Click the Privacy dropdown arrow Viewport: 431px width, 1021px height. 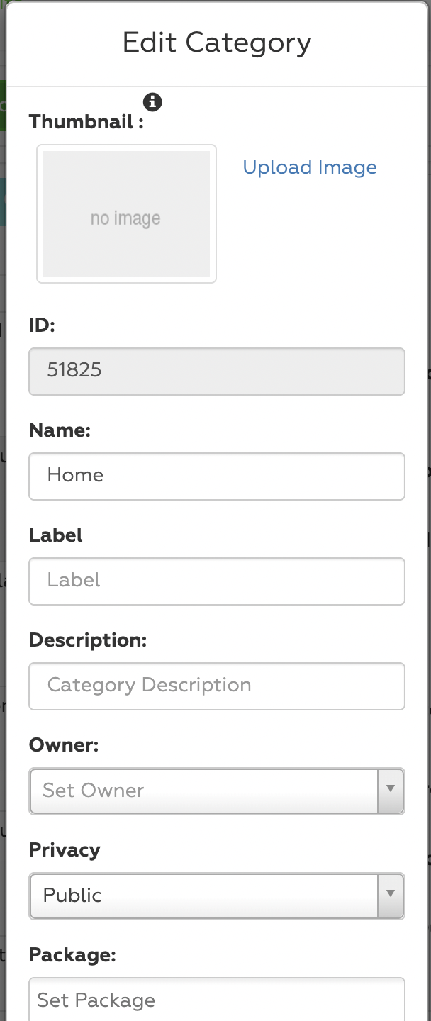pyautogui.click(x=391, y=896)
